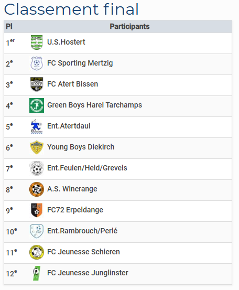Select the FC Atert Bissen badge
Viewport: 239px width, 290px height.
37,84
